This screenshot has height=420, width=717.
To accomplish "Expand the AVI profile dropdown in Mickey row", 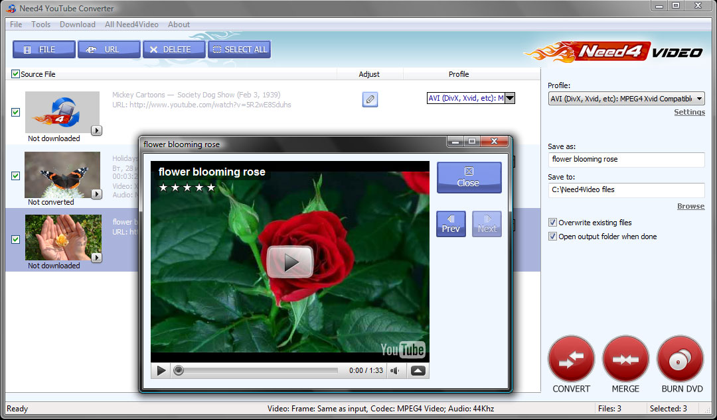I will coord(510,97).
